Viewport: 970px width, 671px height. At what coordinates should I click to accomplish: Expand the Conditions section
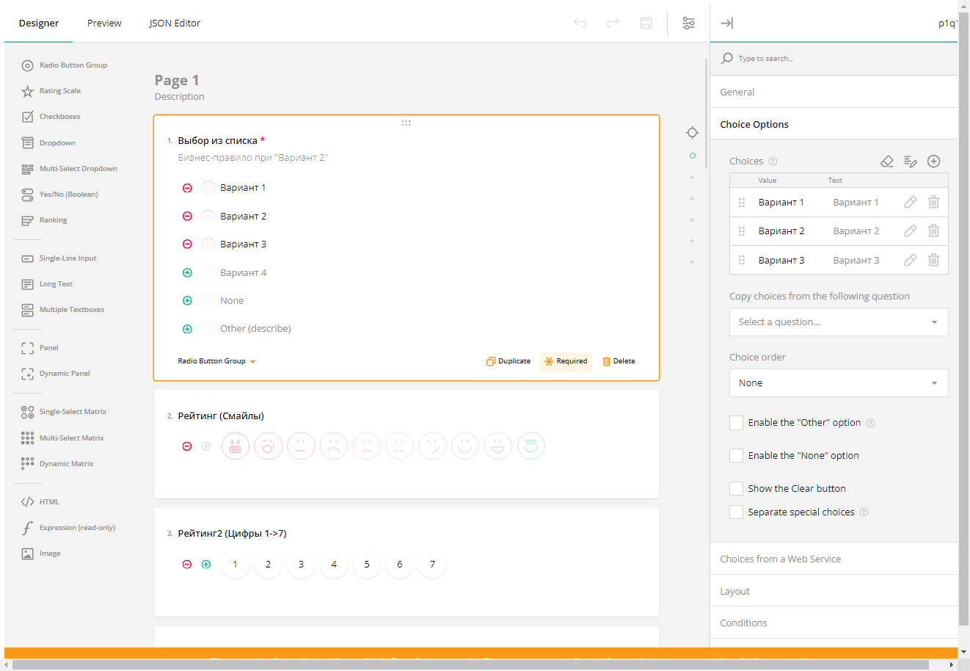[743, 623]
